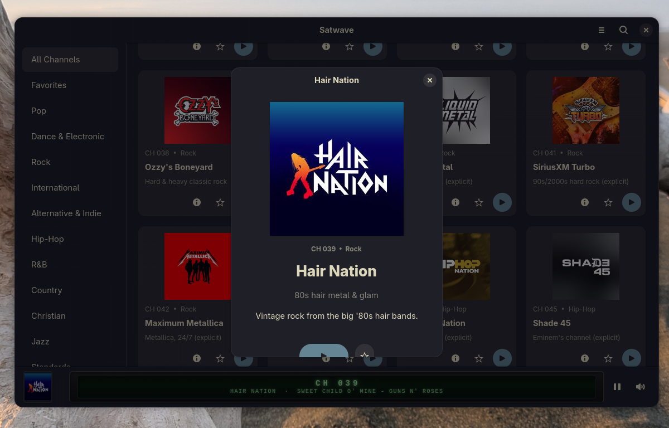This screenshot has width=669, height=428.
Task: Show info for Maximum Metallica channel
Action: pyautogui.click(x=197, y=358)
